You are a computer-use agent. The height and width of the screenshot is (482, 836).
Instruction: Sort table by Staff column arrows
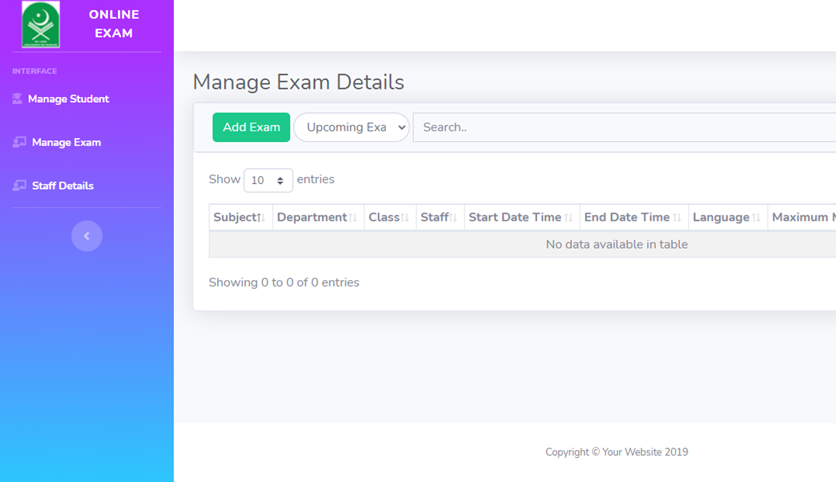[453, 218]
